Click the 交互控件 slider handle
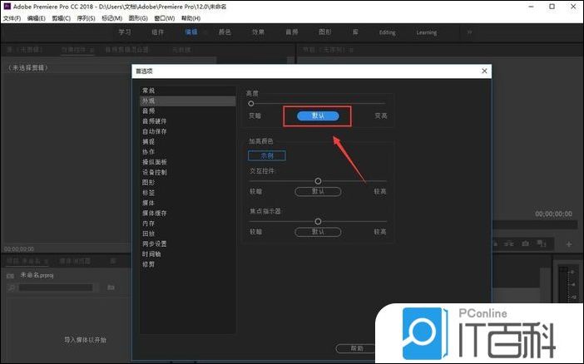 (318, 181)
